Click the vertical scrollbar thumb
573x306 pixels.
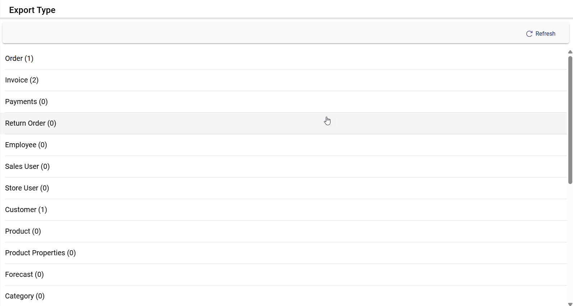coord(570,119)
